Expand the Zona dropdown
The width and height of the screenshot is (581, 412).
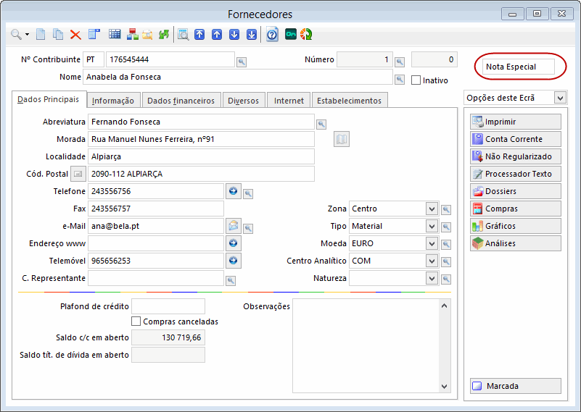click(x=432, y=209)
